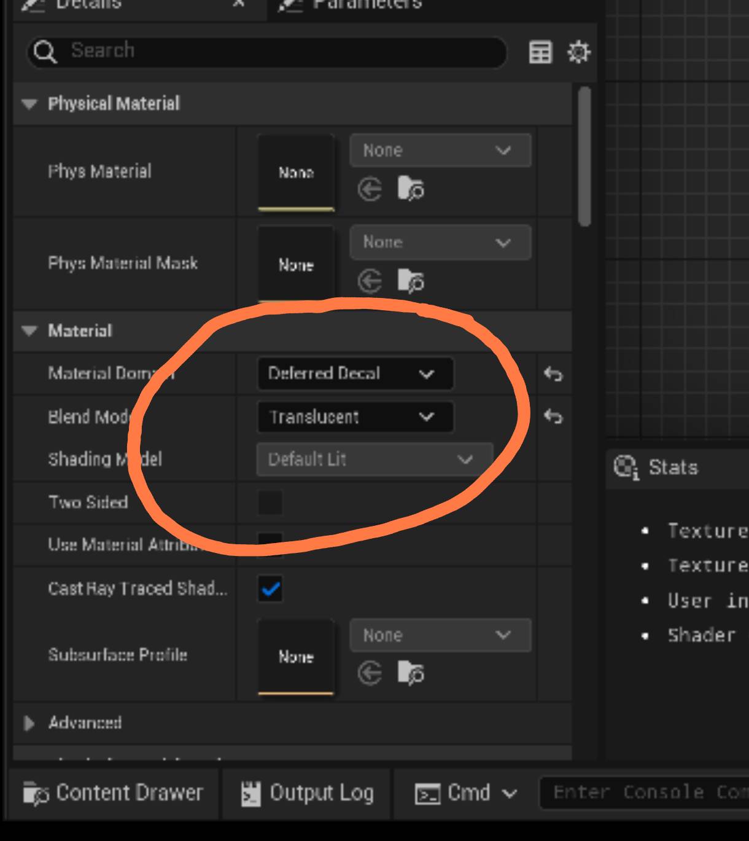Click the Phys Material Mask thumbnail
Viewport: 749px width, 841px height.
click(296, 265)
